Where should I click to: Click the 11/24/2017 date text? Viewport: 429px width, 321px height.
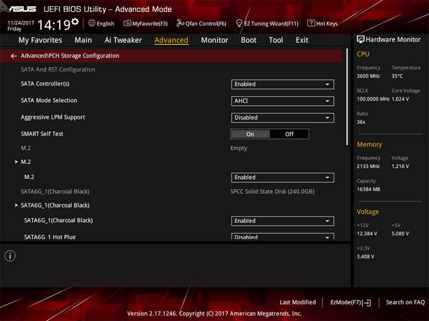point(21,23)
